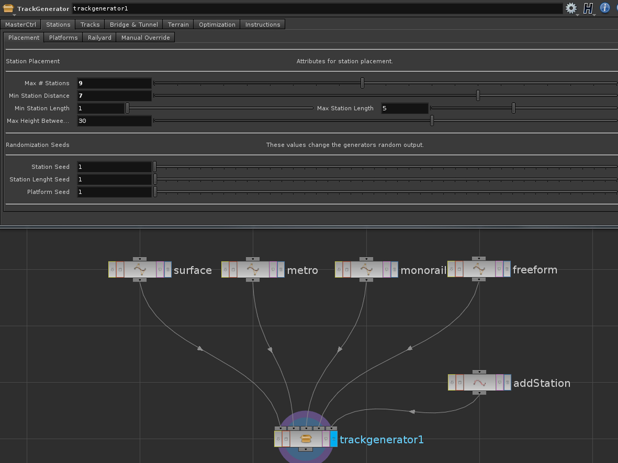Select the metro node's spline icon
This screenshot has width=618, height=463.
(253, 269)
